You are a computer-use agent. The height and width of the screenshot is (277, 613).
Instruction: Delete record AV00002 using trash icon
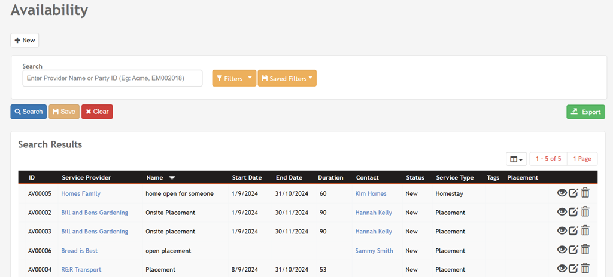[x=585, y=212]
